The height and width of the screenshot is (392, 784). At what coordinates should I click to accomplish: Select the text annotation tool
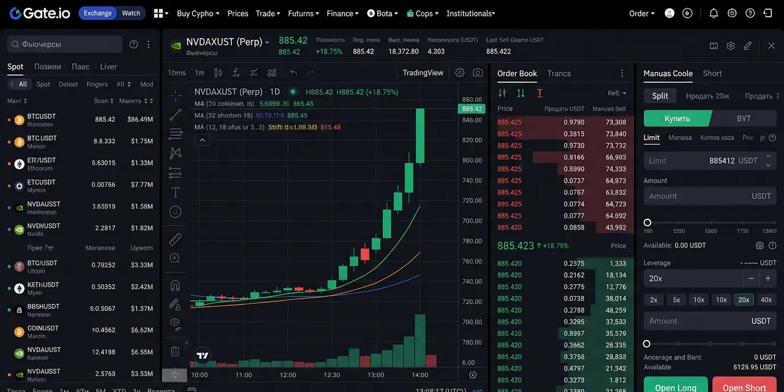tap(175, 192)
